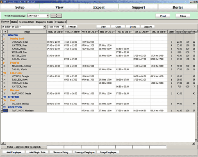Click the Name column header
Viewport: 198px width, 157px height.
27,32
